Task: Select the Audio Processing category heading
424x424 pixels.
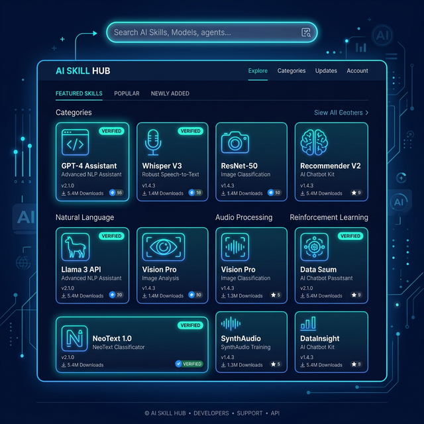Action: 244,217
